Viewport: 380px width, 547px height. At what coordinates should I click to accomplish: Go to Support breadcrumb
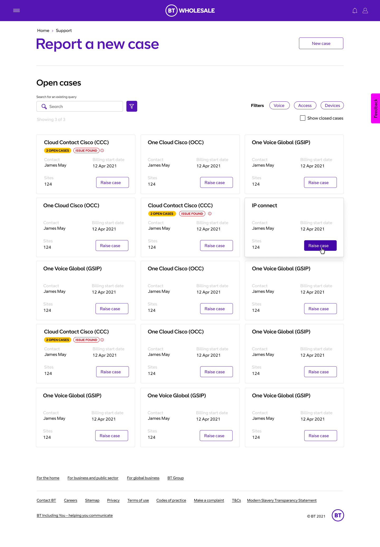[x=64, y=31]
